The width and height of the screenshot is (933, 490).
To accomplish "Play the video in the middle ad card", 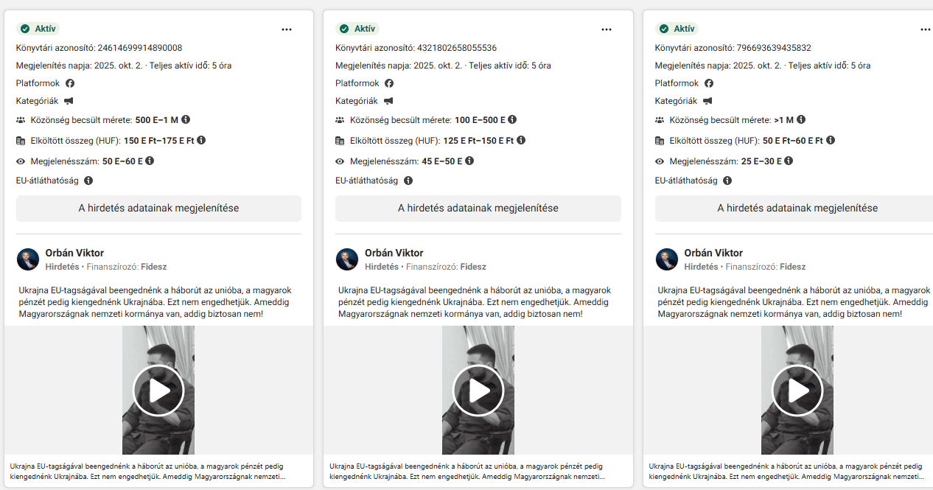I will 478,391.
